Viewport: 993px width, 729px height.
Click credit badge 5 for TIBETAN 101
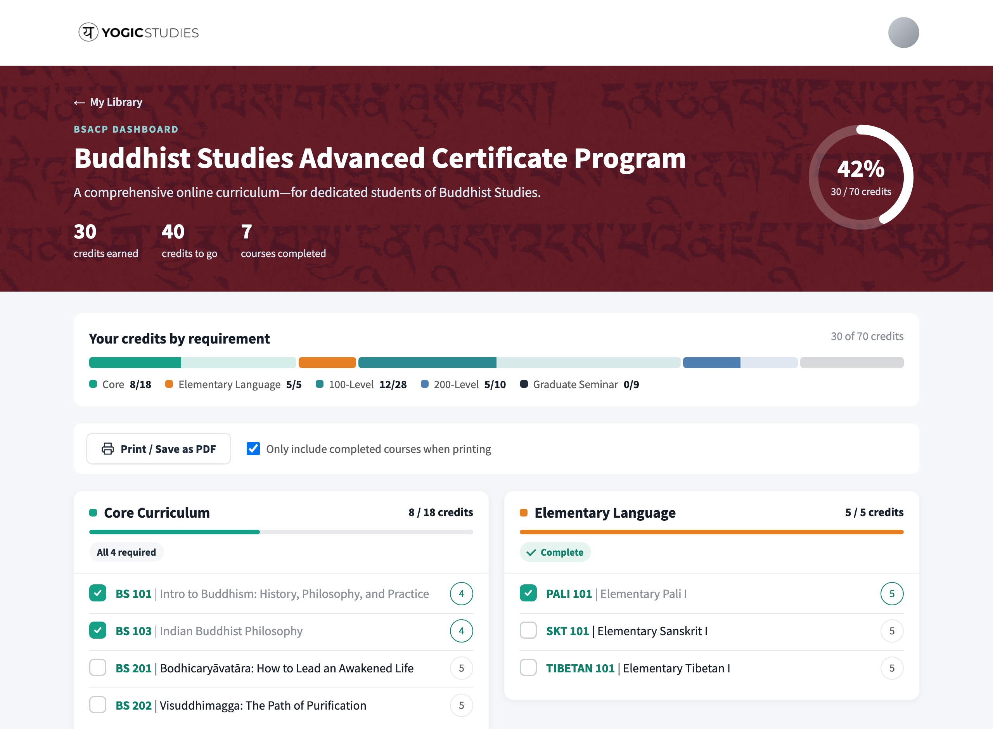(892, 668)
